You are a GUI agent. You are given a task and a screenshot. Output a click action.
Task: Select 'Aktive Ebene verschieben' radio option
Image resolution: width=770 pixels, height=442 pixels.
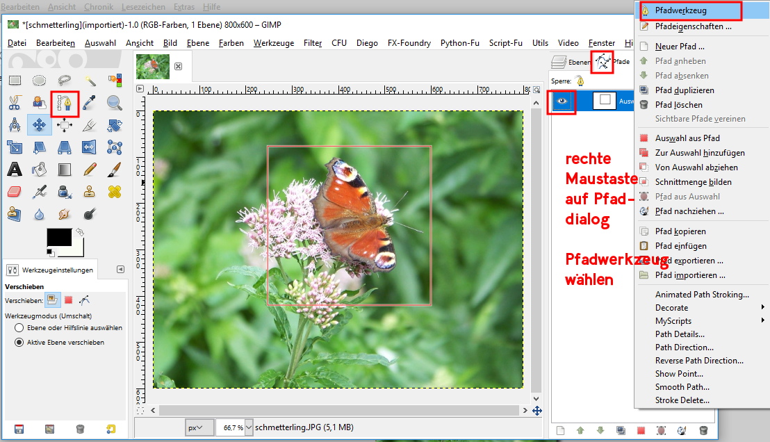point(19,342)
